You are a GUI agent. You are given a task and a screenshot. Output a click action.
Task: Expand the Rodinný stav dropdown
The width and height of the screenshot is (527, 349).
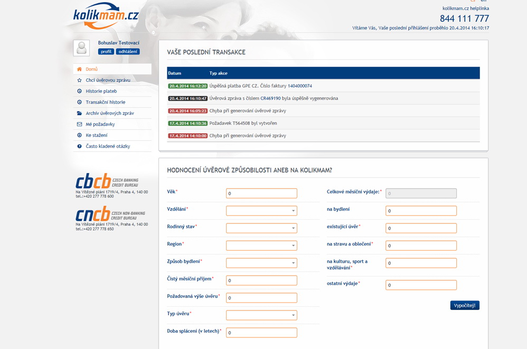click(261, 228)
